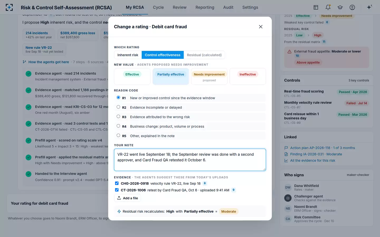This screenshot has width=380, height=237.
Task: Select R4 Business change radio option
Action: pos(118,126)
